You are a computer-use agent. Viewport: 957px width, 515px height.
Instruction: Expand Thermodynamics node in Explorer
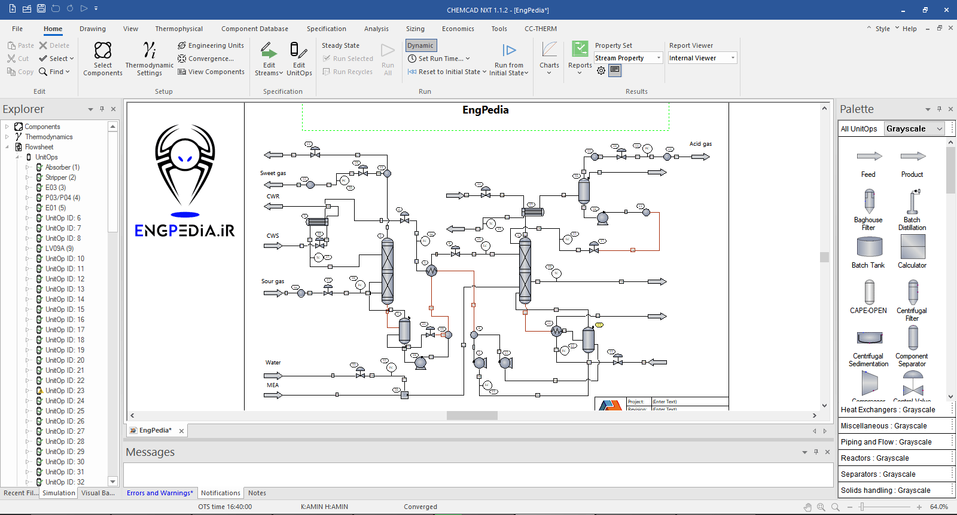coord(7,137)
